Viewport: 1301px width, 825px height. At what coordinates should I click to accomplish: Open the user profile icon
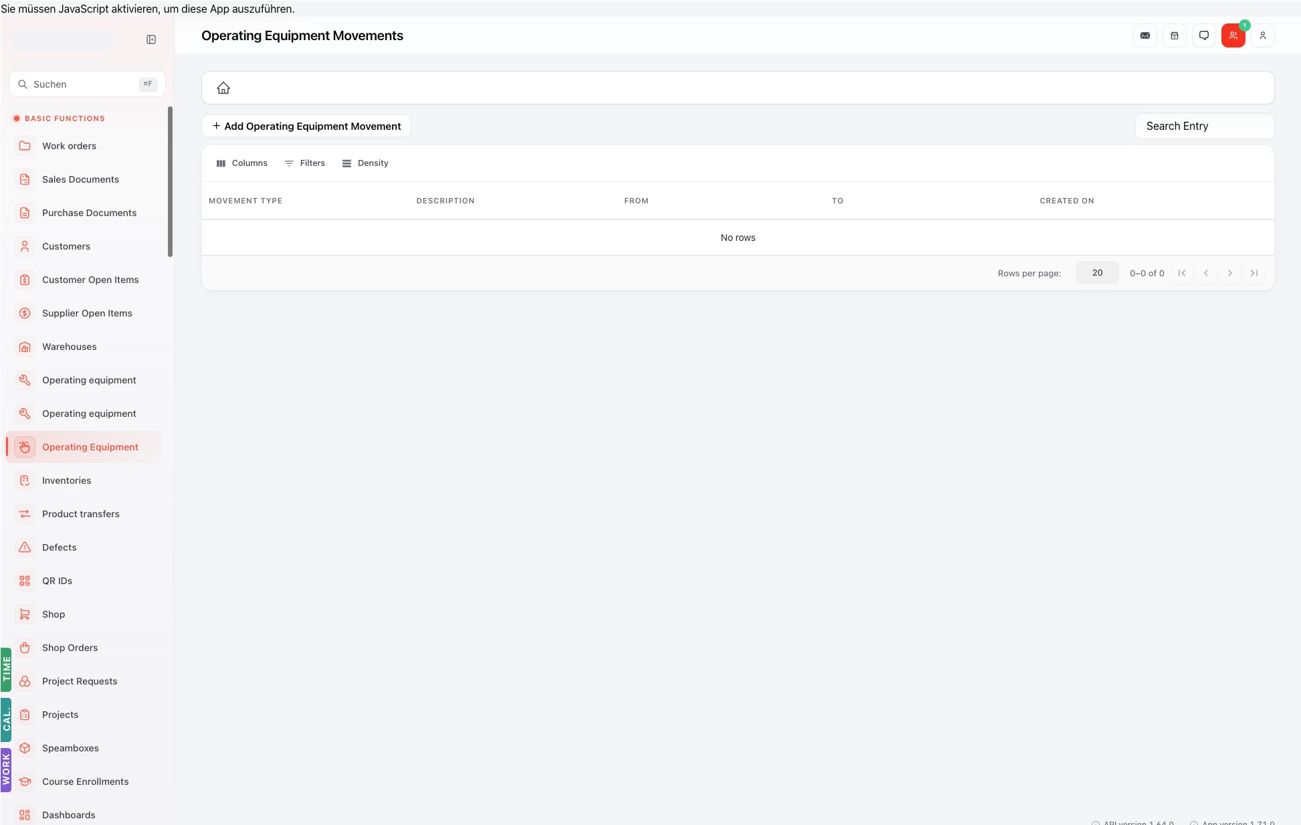(x=1263, y=36)
